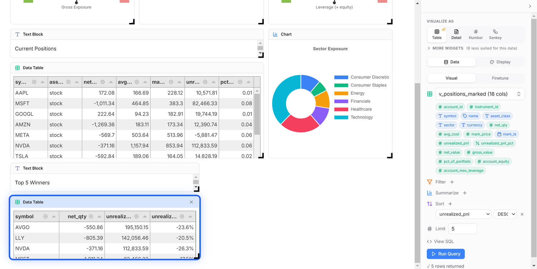Screen dimensions: 537x269
Task: Add a filter with the plus icon
Action: tap(452, 182)
